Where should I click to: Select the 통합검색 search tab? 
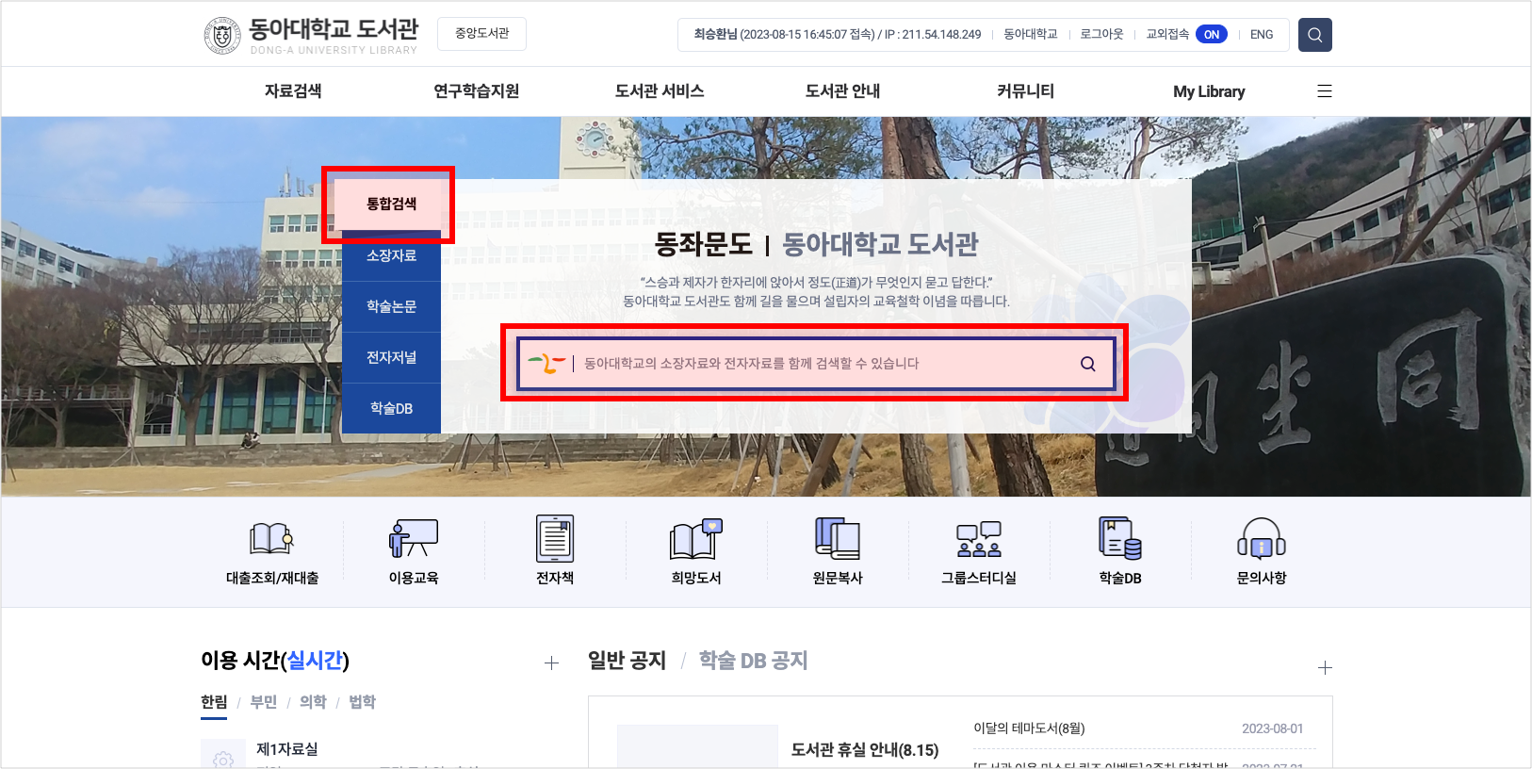391,205
